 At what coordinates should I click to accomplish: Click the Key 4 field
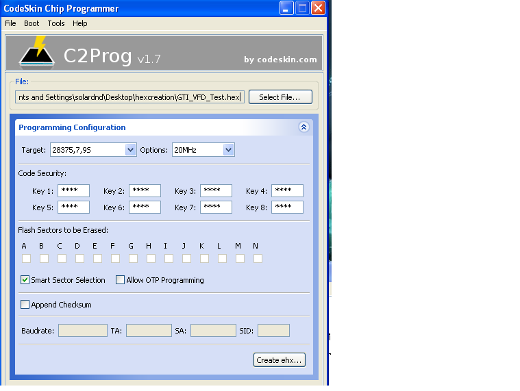(x=287, y=190)
